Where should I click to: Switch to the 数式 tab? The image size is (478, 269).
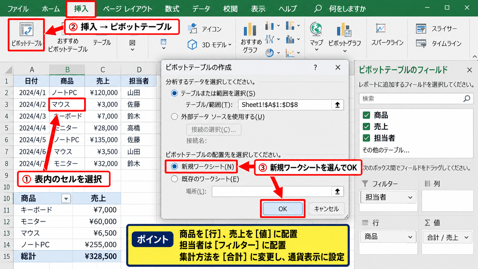172,9
